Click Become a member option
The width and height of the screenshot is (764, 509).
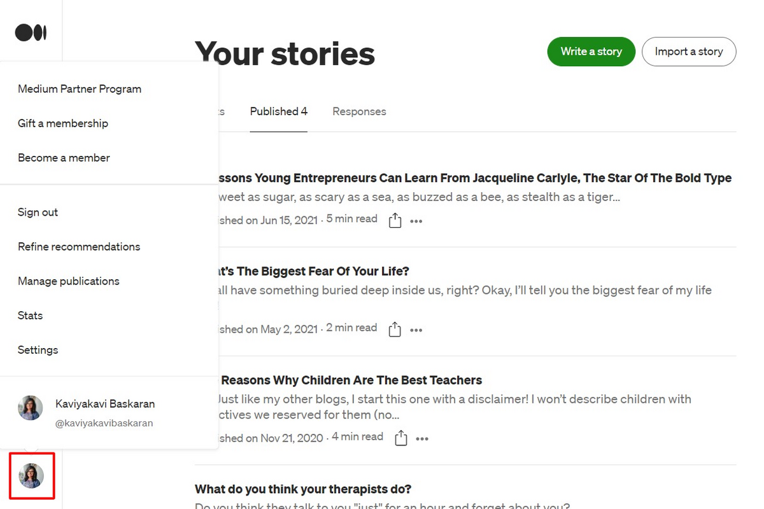point(64,158)
